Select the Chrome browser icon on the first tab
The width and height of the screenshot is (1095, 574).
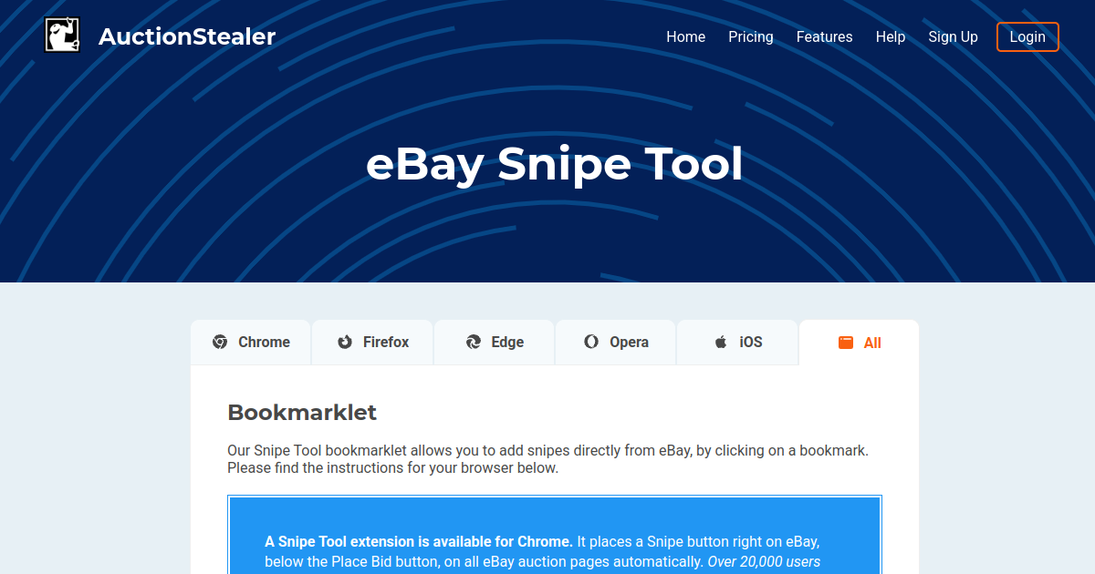pos(221,342)
